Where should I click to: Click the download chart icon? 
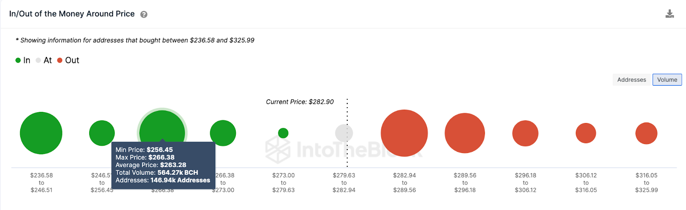[670, 14]
